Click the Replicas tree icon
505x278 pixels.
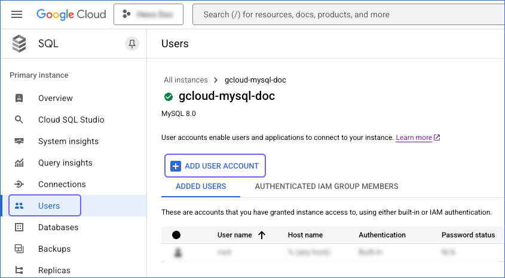[19, 270]
